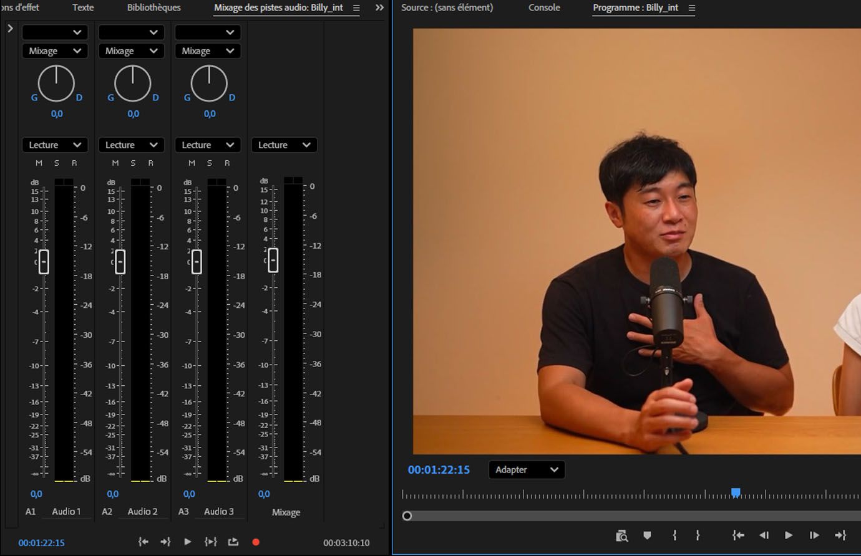This screenshot has width=861, height=556.
Task: Mute the Audio 2 track
Action: click(115, 163)
